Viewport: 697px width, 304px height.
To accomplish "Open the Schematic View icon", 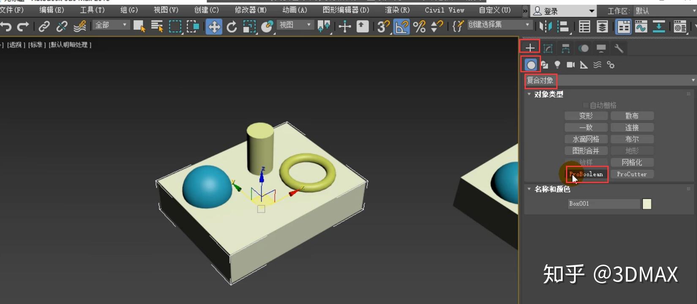I will 659,27.
